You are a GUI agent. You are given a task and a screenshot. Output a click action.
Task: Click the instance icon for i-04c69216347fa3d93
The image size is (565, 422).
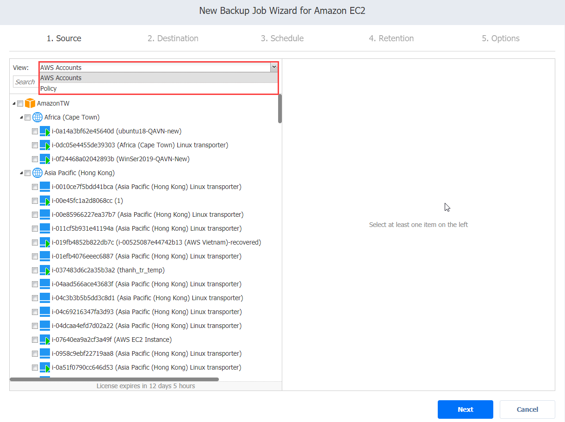(x=45, y=312)
